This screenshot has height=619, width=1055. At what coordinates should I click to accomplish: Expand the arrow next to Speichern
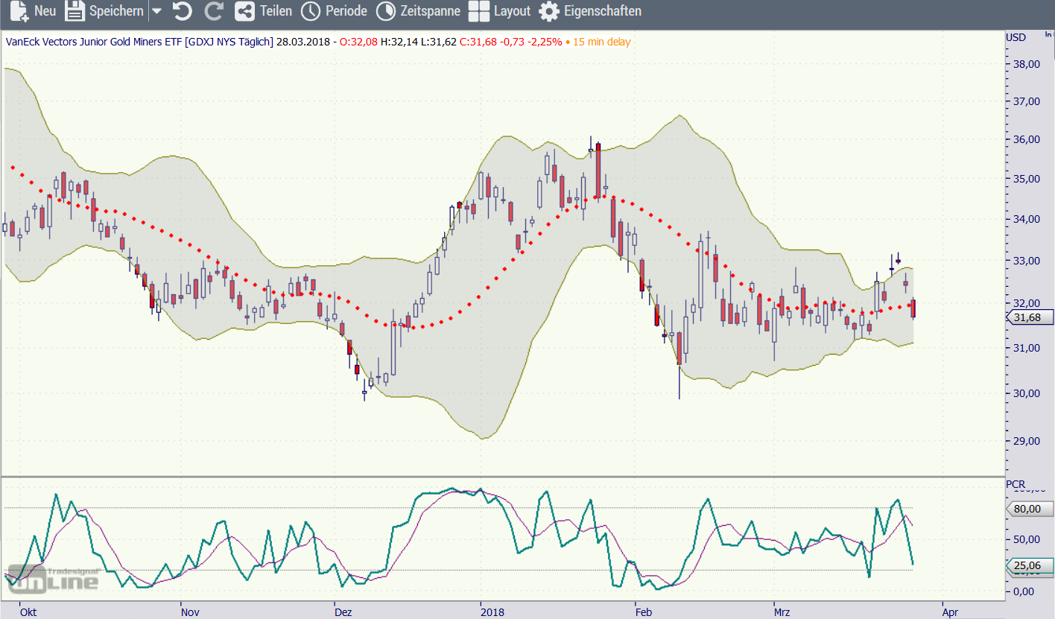pos(156,12)
